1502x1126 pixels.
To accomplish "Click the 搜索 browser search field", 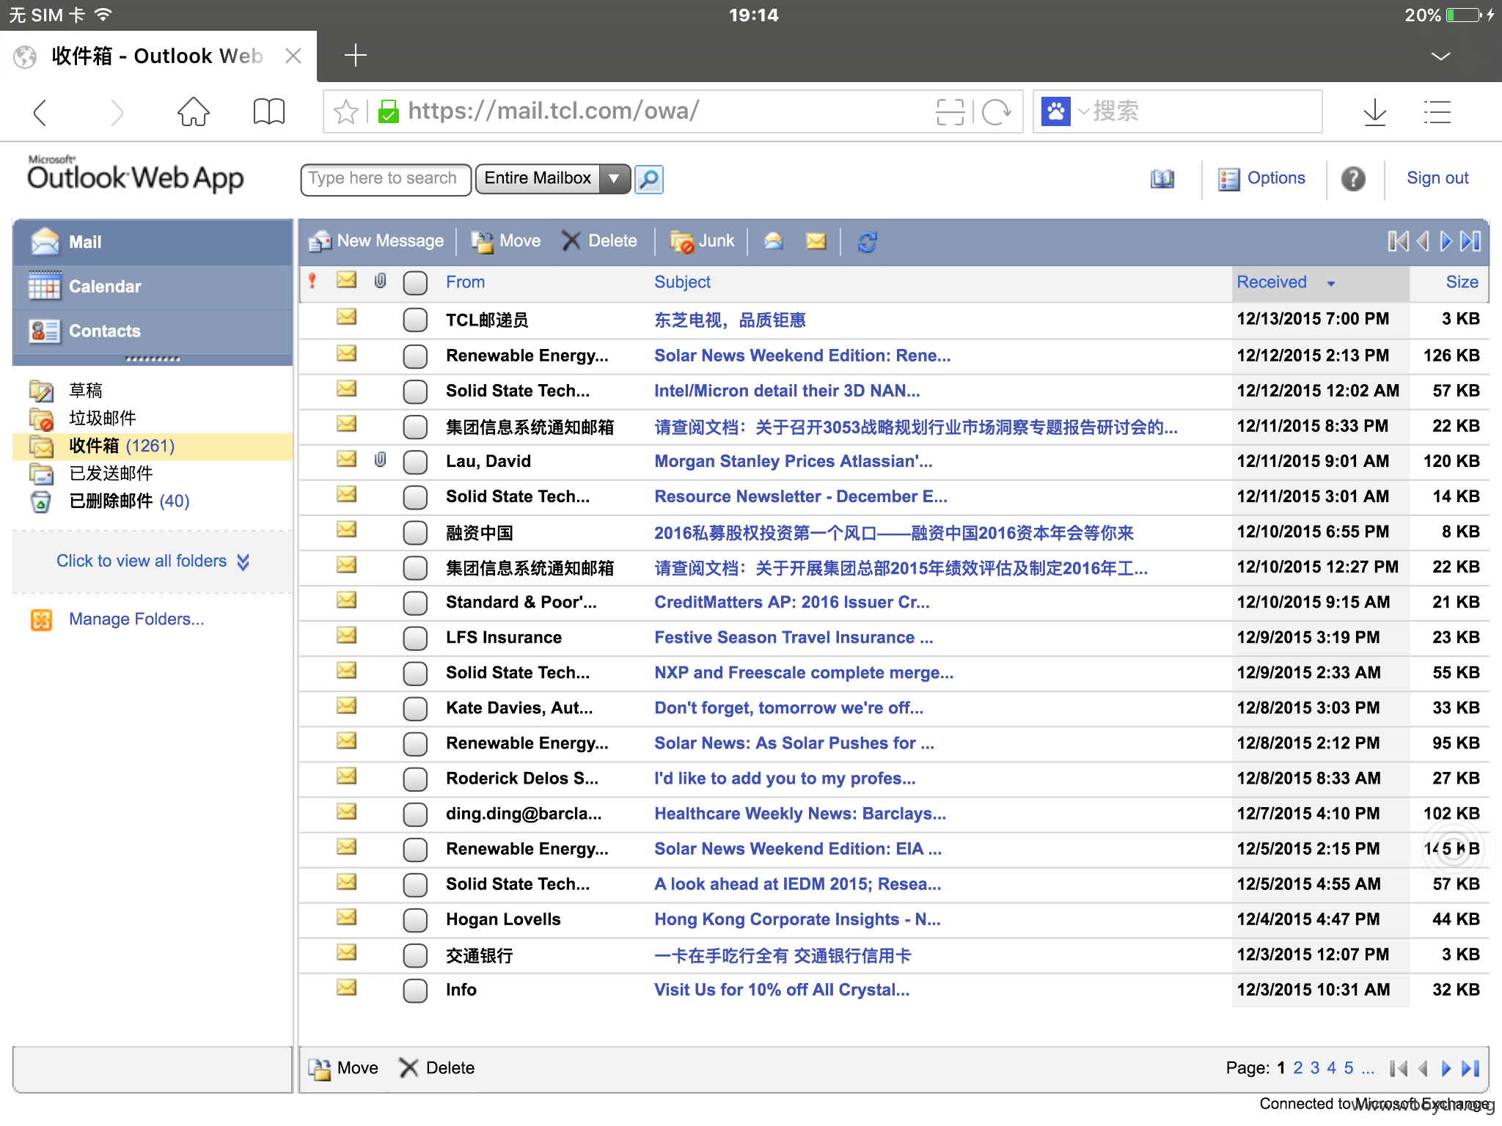I will (x=1203, y=111).
